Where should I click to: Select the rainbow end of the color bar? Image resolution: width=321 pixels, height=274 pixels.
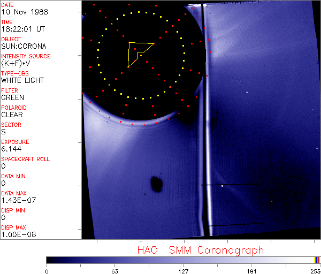pos(317,260)
